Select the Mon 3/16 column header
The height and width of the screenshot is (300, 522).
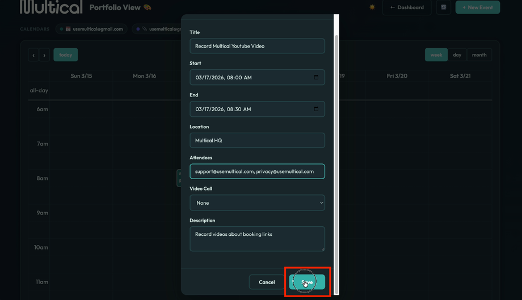tap(144, 76)
